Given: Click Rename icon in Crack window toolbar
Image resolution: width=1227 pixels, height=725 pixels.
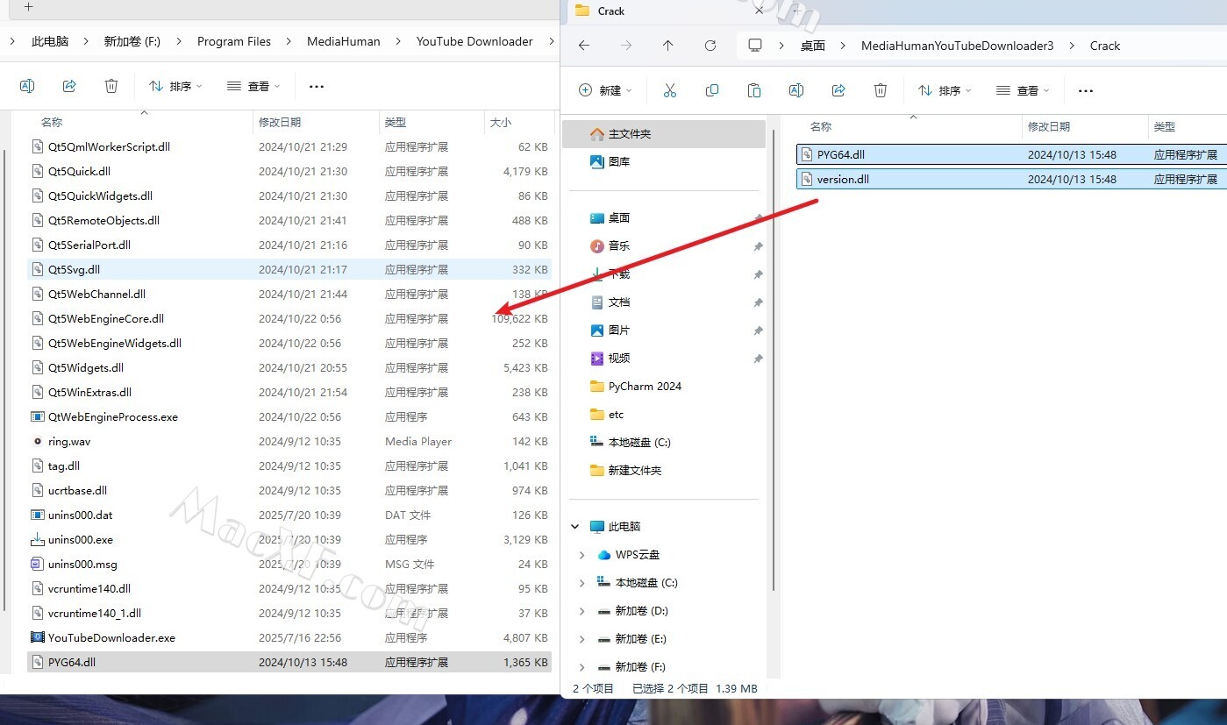Looking at the screenshot, I should 796,90.
